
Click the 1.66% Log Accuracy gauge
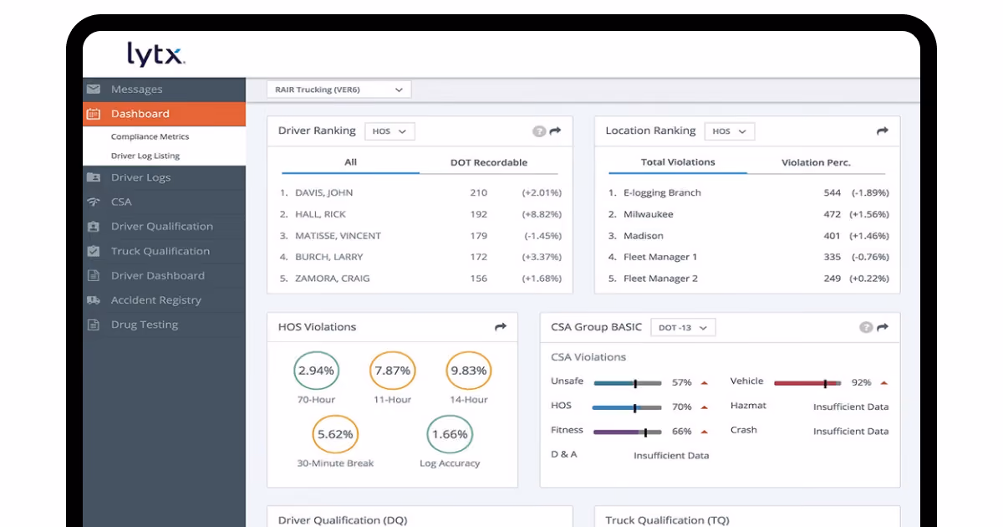pyautogui.click(x=450, y=434)
